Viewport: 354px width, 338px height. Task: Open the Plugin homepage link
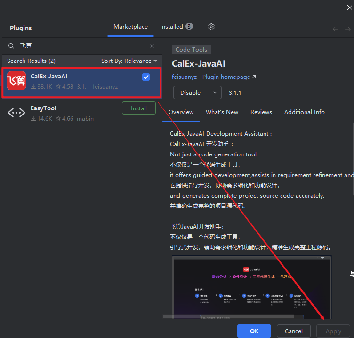pyautogui.click(x=229, y=77)
